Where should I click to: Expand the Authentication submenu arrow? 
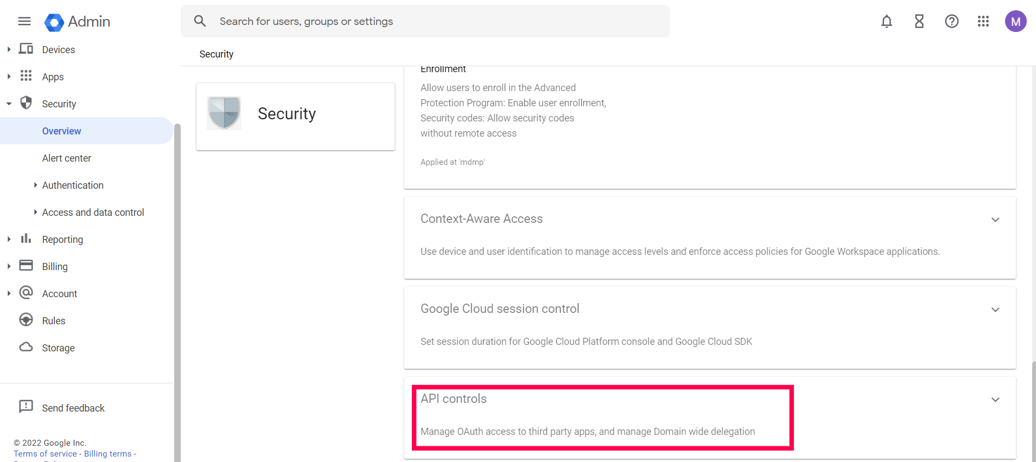pyautogui.click(x=35, y=185)
